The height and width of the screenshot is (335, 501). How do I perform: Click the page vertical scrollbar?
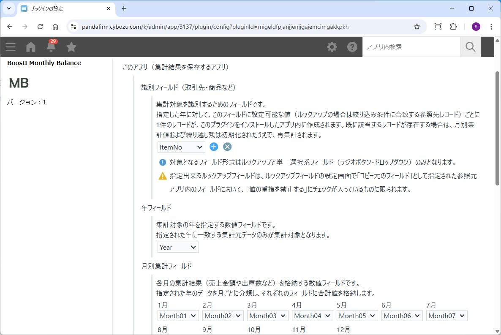click(x=497, y=127)
